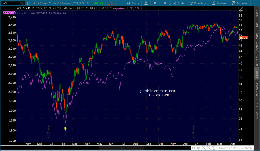Click the small left arrow near scrollbar end
Viewport: 260px width, 151px height.
(186, 148)
